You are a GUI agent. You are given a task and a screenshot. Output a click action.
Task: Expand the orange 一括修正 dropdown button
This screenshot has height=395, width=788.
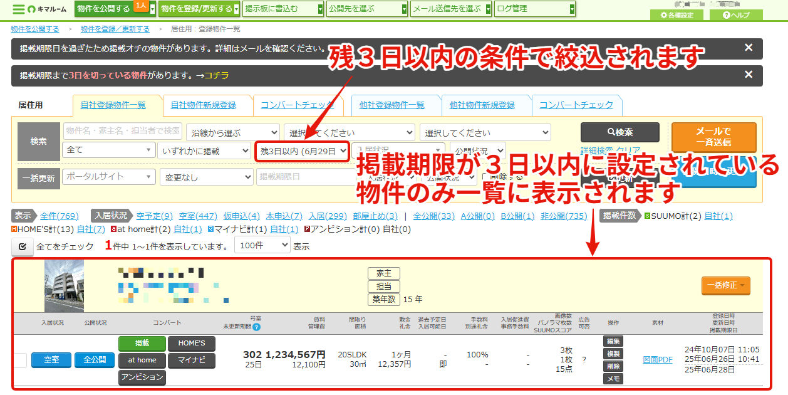(x=726, y=285)
